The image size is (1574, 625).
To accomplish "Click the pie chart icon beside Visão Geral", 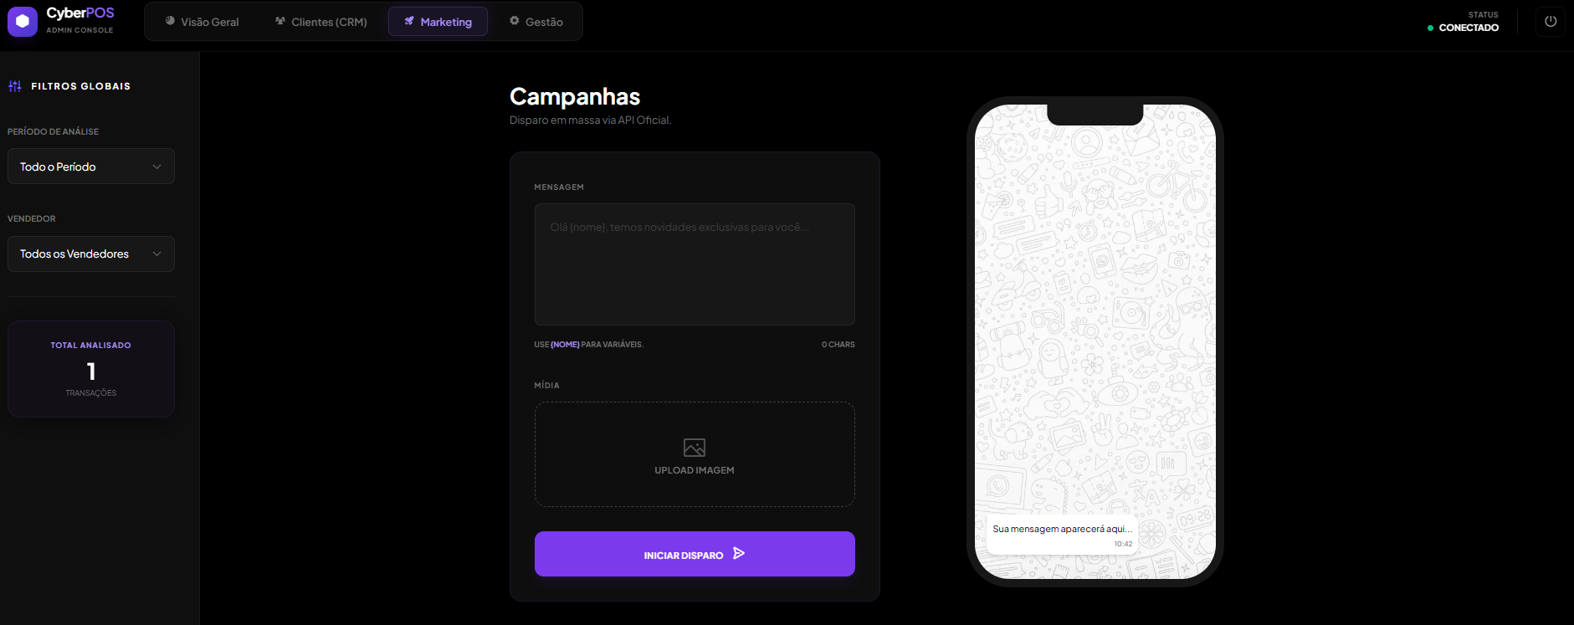I will (170, 21).
